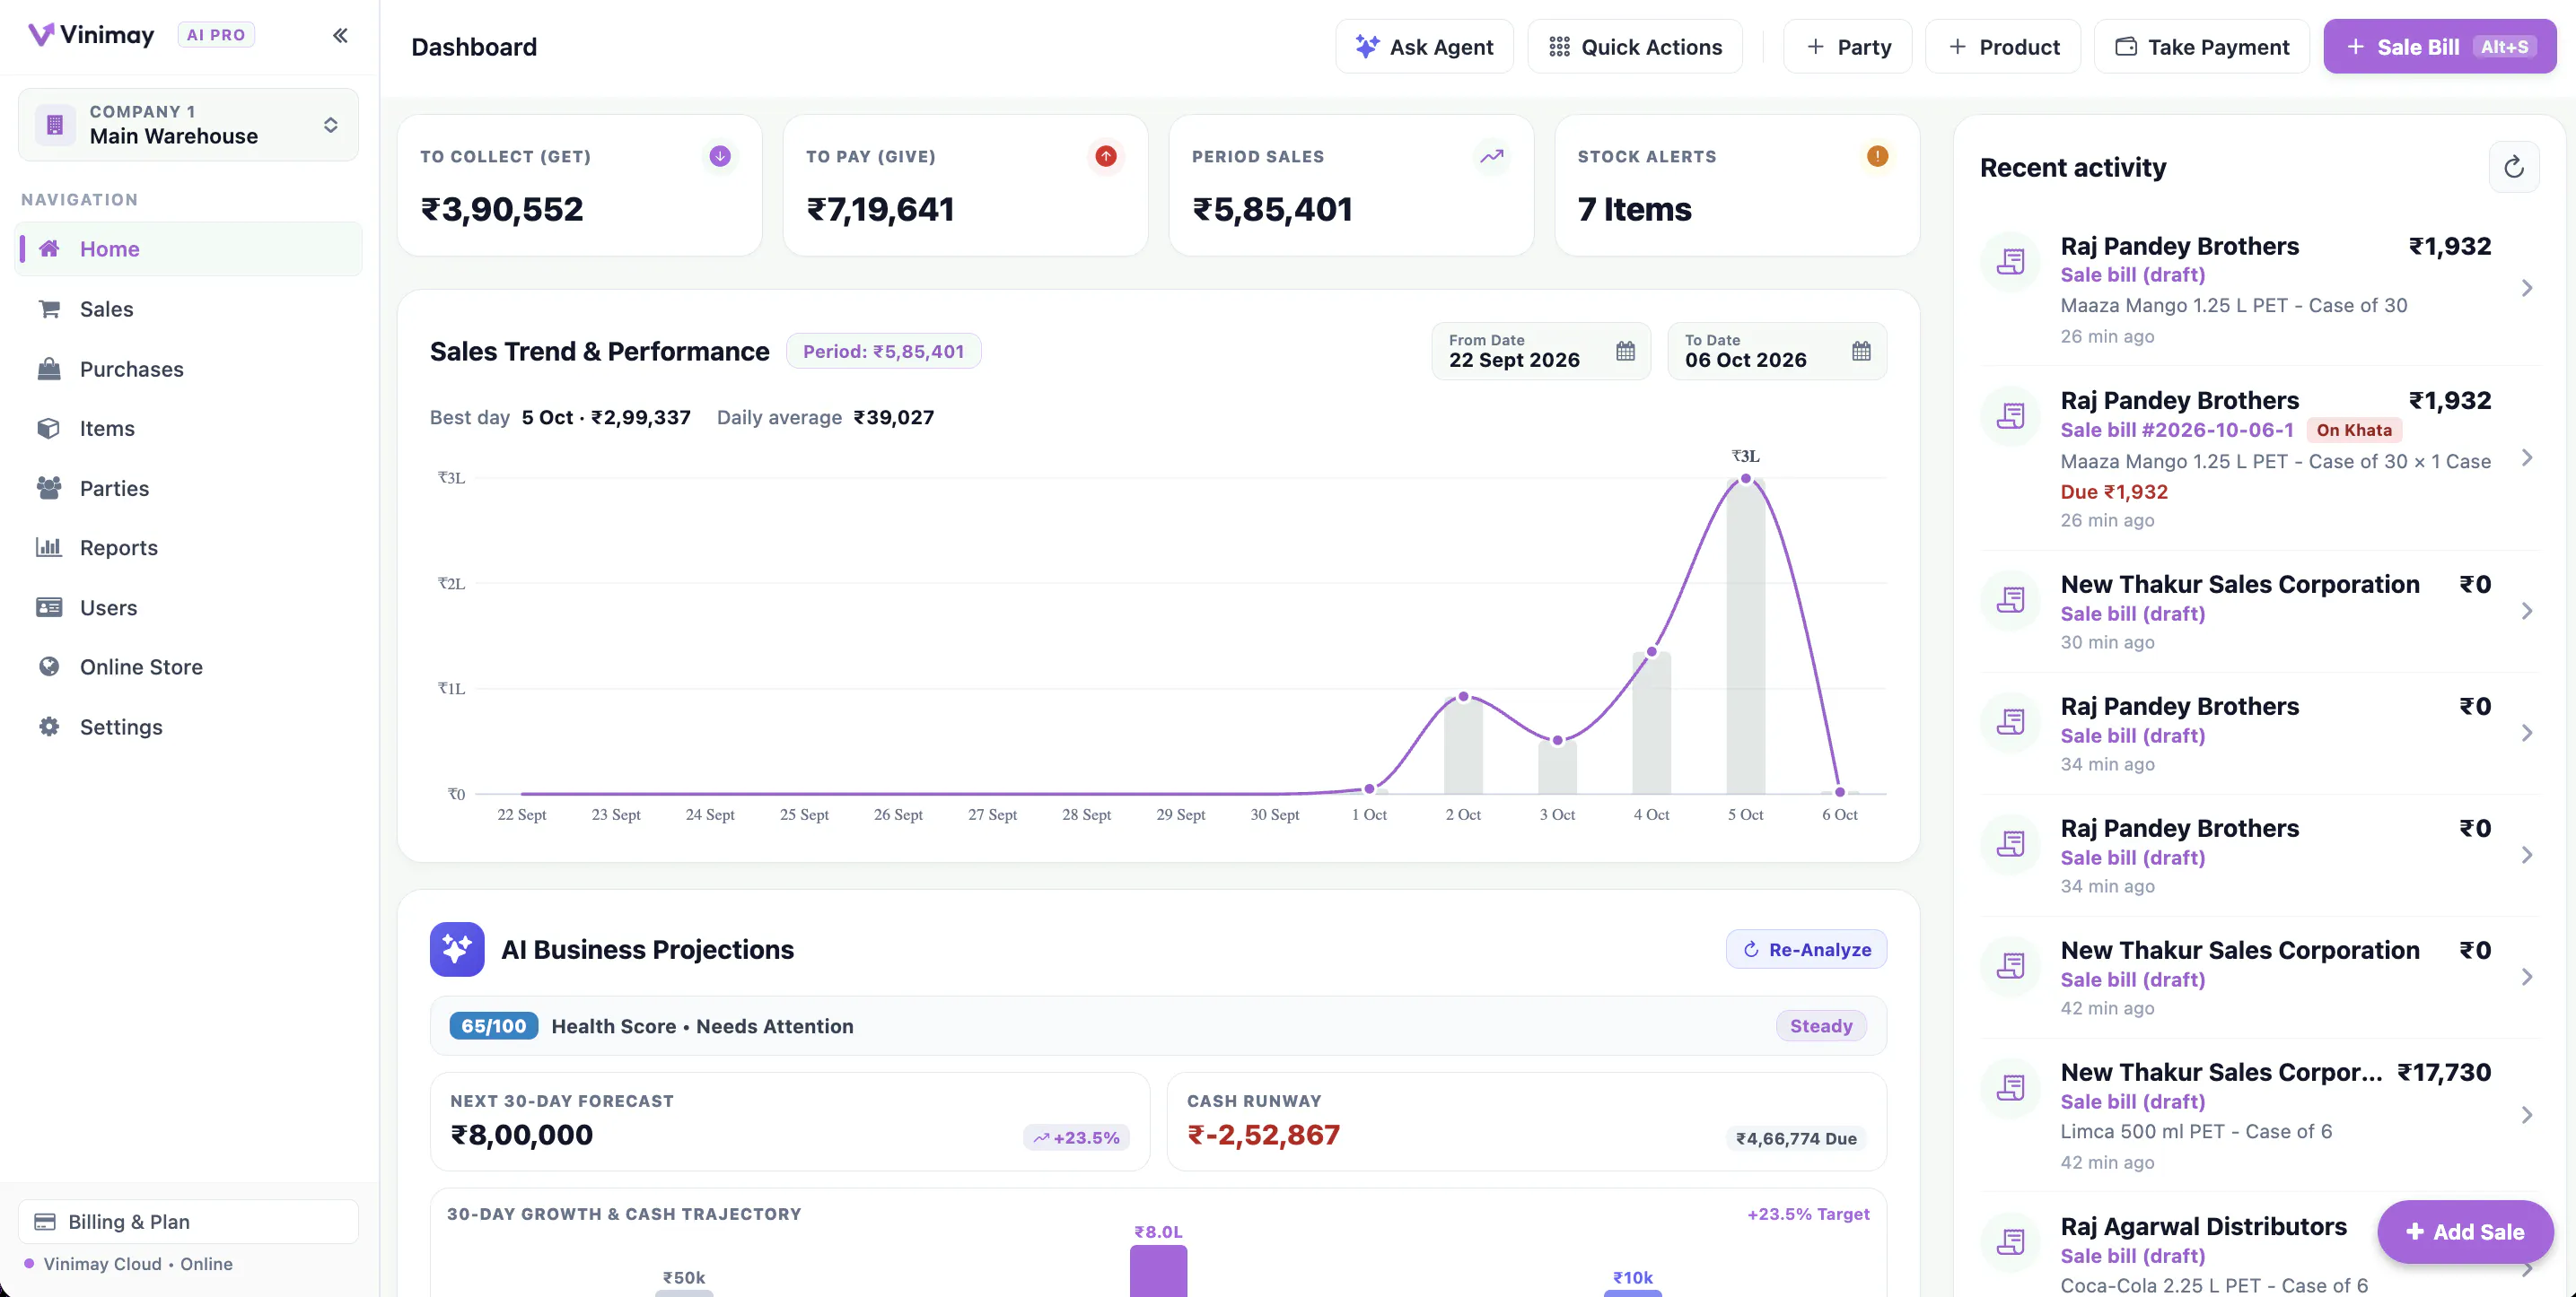Open the From Date calendar icon
This screenshot has width=2576, height=1297.
[x=1625, y=351]
